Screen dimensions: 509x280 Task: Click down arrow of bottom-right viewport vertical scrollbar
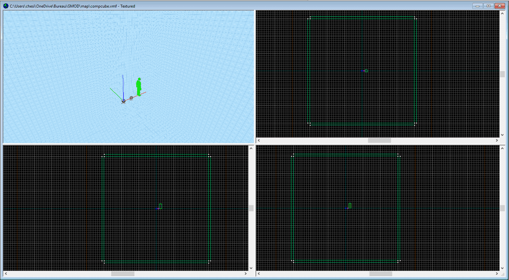[x=502, y=268]
